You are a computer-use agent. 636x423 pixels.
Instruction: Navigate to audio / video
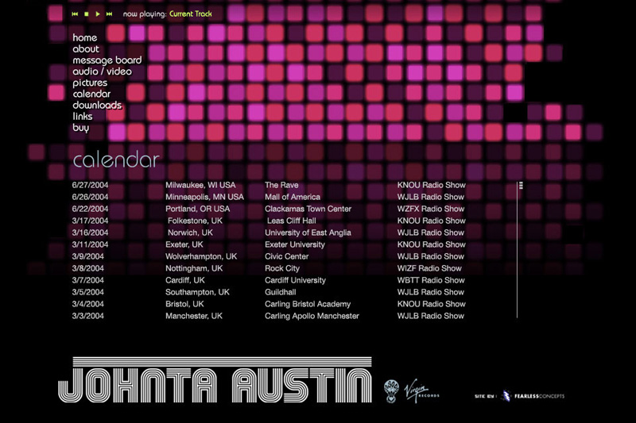pos(103,71)
